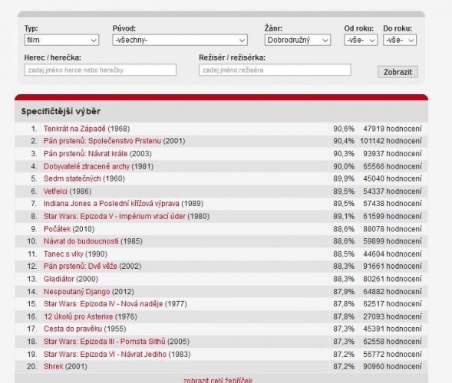Click the 47919 hodnocení count

tap(392, 129)
